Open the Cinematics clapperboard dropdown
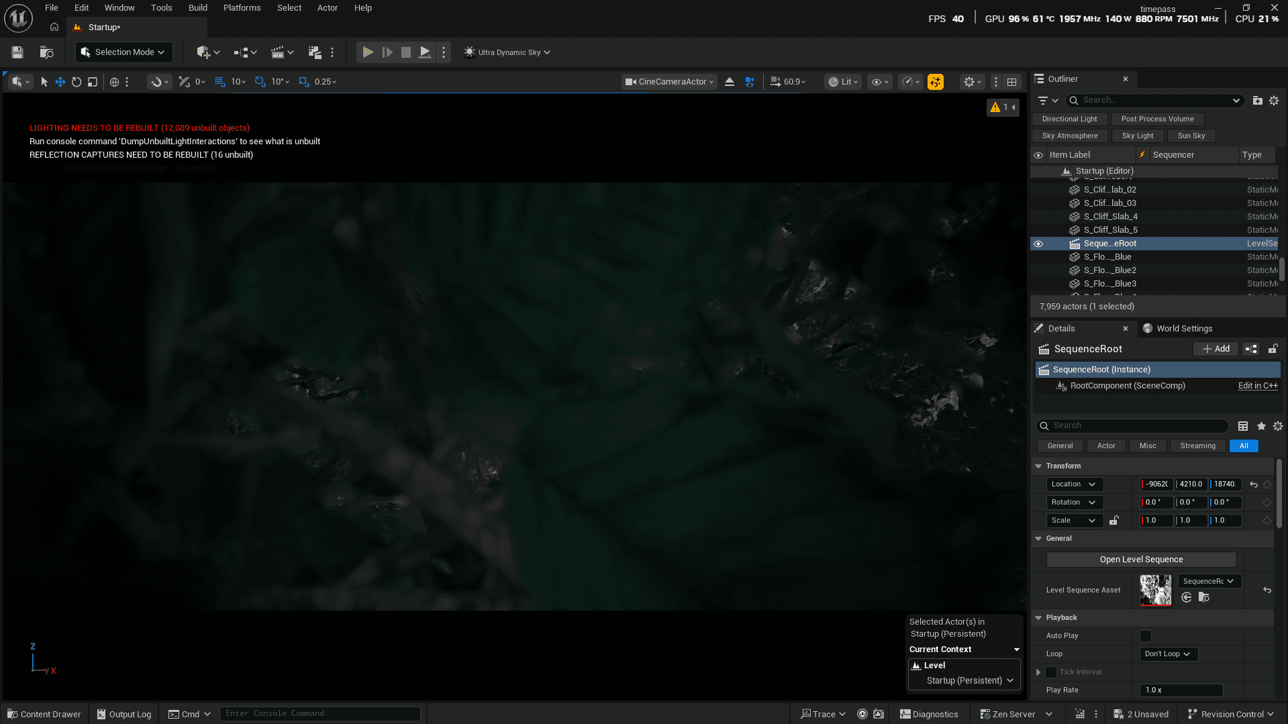 [282, 52]
